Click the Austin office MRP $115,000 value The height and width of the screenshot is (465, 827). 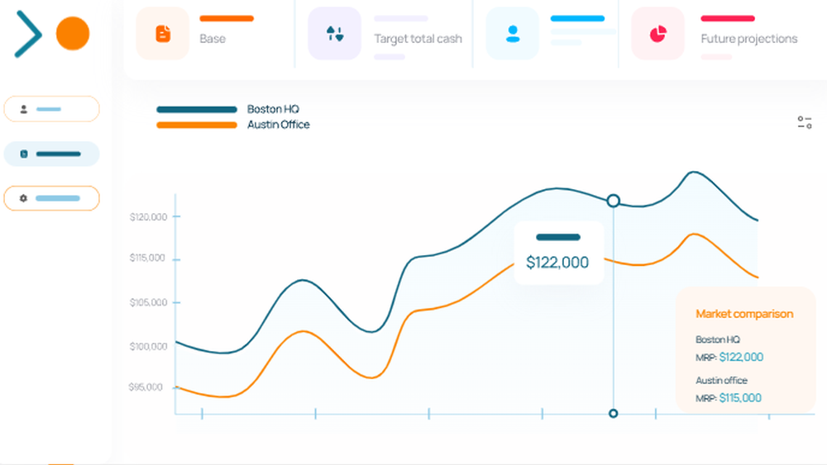point(739,398)
